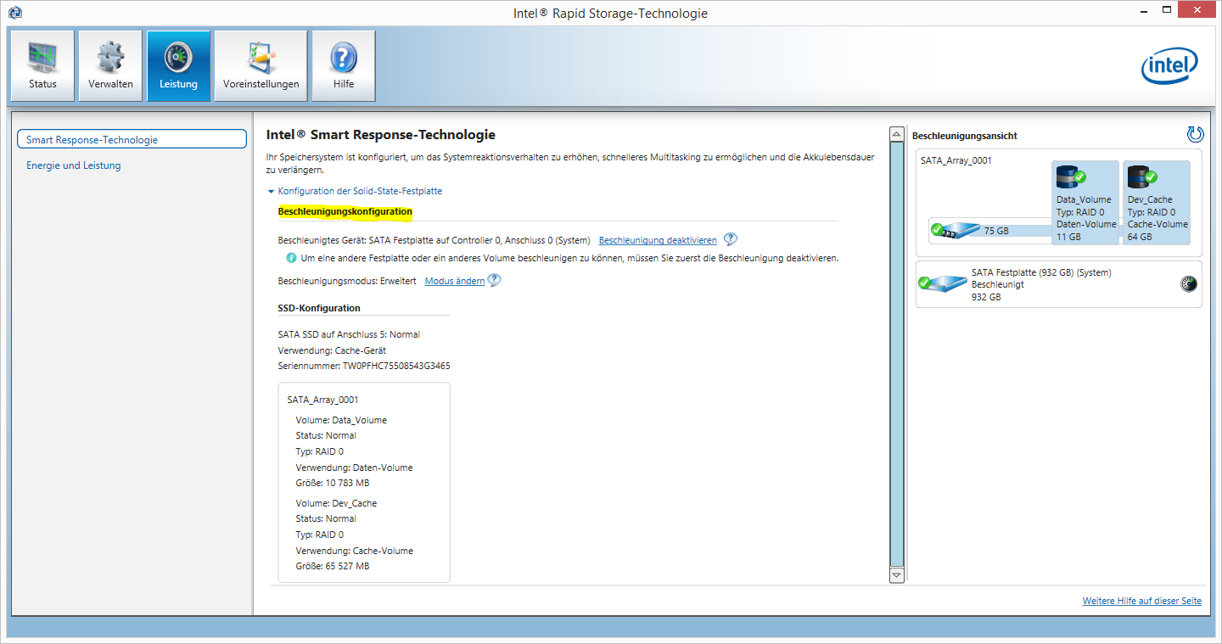Image resolution: width=1222 pixels, height=644 pixels.
Task: Click the 75 GB SSD drive icon
Action: tap(955, 230)
